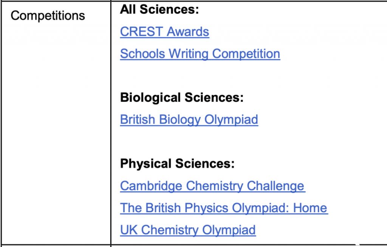Open The British Physics Olympiad: Home link
Image resolution: width=387 pixels, height=247 pixels.
224,208
